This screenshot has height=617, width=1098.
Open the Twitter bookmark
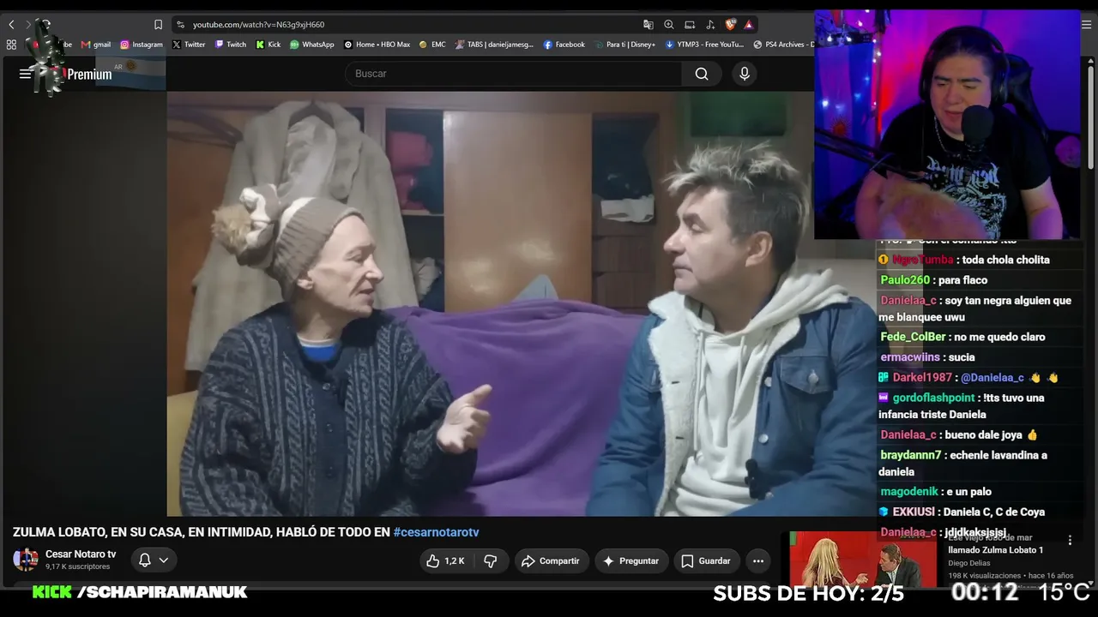tap(189, 45)
